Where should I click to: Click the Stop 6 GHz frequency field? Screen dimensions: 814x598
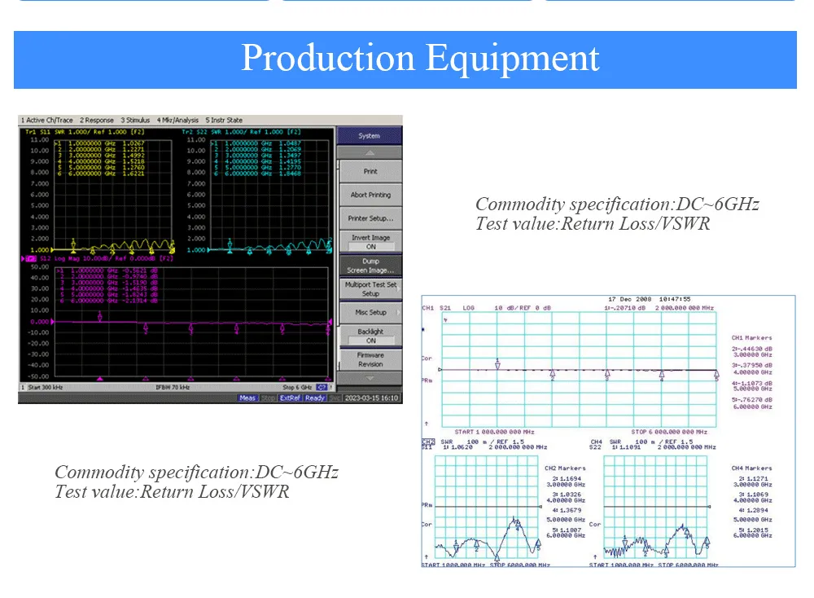coord(297,388)
